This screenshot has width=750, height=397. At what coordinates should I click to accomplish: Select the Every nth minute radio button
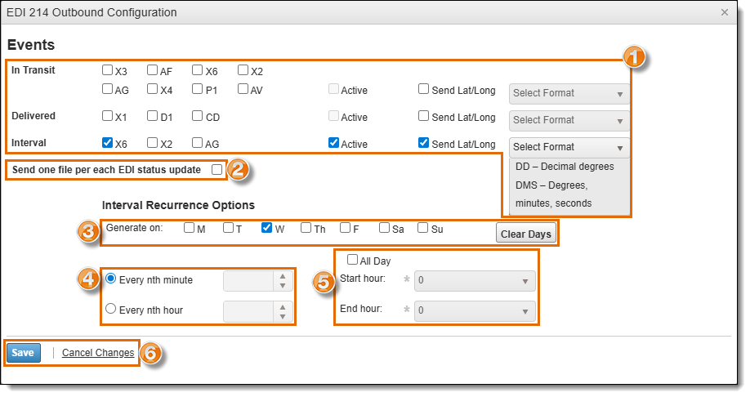coord(111,279)
